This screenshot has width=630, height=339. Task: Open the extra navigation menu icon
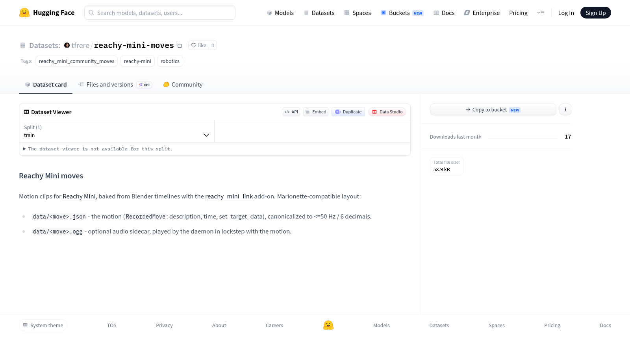coord(541,13)
